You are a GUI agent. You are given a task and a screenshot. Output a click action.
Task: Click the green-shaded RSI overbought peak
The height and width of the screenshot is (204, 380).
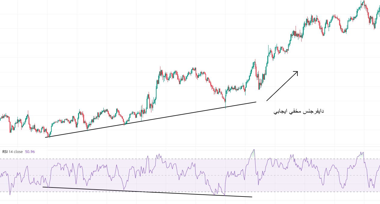pos(254,152)
